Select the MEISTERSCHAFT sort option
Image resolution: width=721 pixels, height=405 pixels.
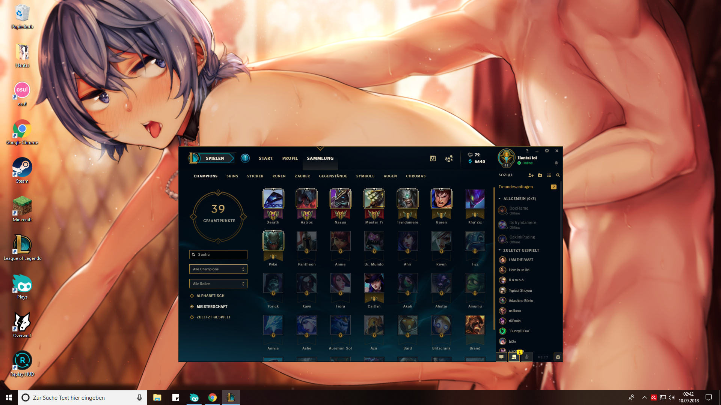click(209, 307)
